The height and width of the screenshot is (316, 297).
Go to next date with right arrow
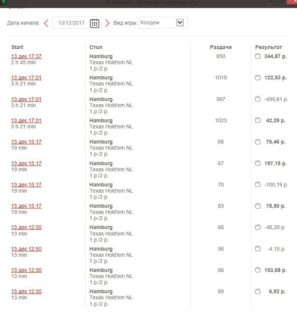click(x=107, y=23)
